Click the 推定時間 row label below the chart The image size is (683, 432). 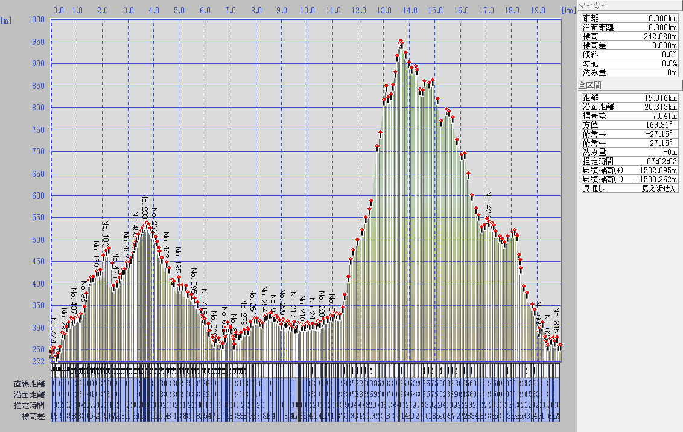click(29, 404)
